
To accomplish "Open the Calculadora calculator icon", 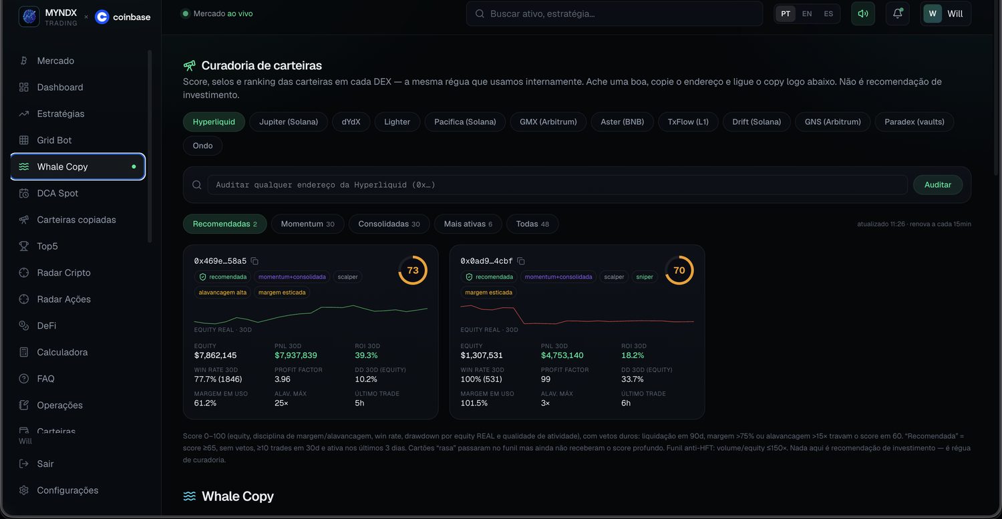I will point(24,352).
